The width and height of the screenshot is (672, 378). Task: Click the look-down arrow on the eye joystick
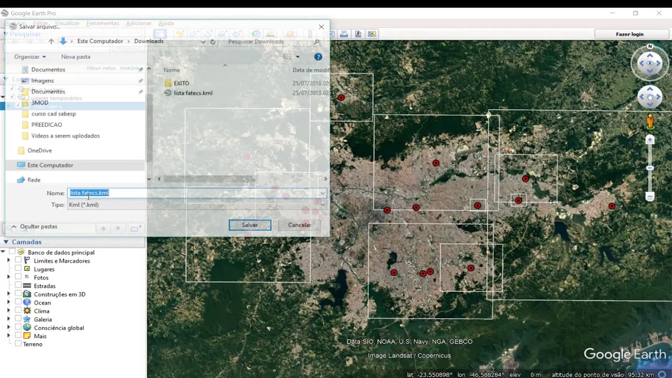tap(650, 71)
